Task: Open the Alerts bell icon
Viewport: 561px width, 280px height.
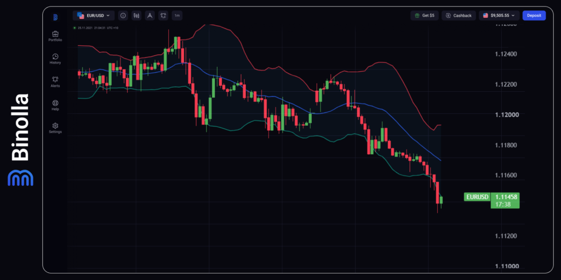Action: click(55, 79)
